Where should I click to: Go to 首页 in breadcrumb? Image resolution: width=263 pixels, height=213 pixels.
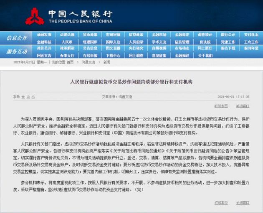coord(70,62)
